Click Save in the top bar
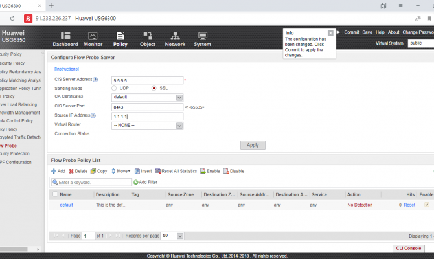 pyautogui.click(x=367, y=32)
